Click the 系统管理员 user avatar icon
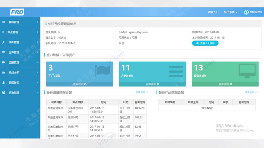The height and width of the screenshot is (148, 264). coord(246,12)
